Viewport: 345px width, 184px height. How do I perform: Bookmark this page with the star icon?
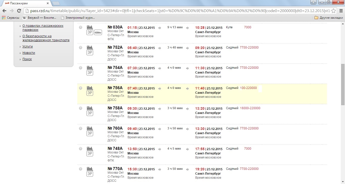click(334, 11)
